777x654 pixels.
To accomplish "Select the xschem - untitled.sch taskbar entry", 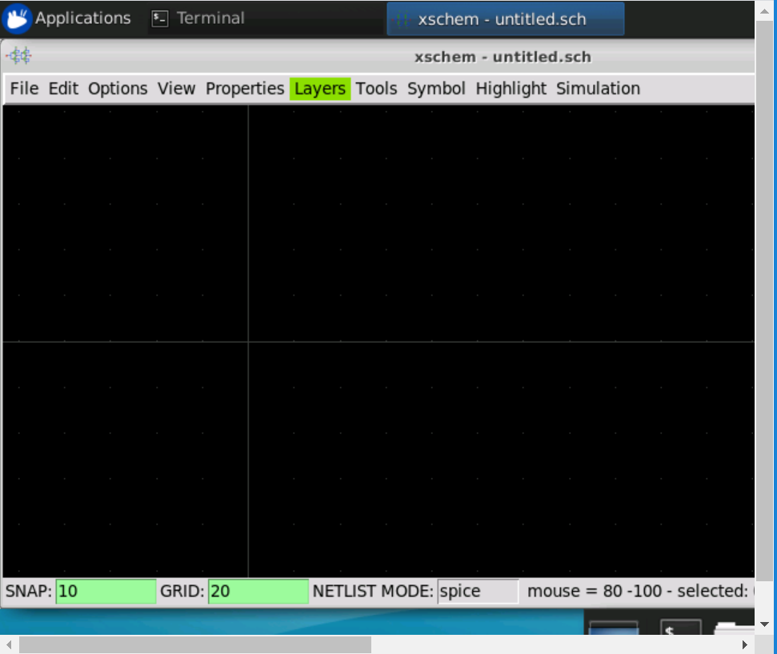I will pos(507,18).
